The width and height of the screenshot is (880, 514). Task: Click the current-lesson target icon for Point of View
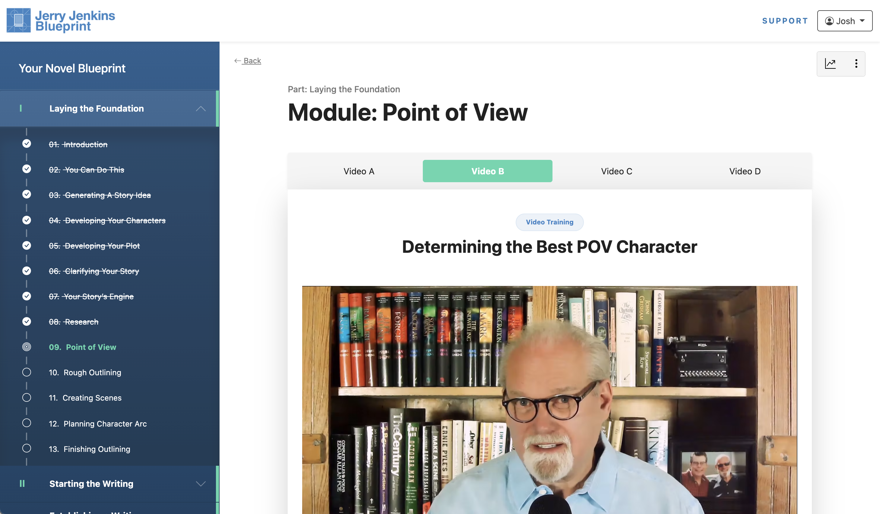coord(27,347)
